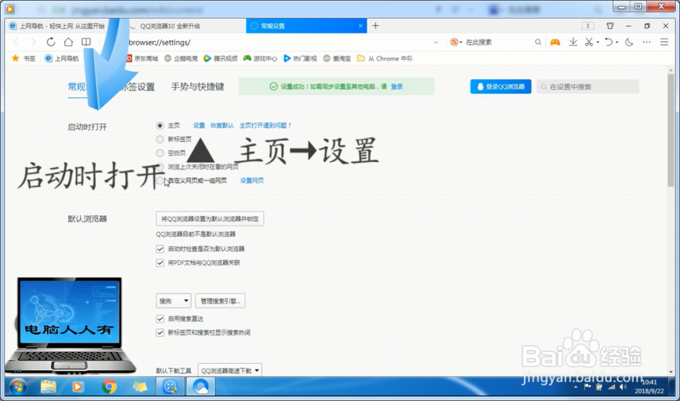Open the three-dots more tools icon
This screenshot has height=401, width=680.
(647, 42)
